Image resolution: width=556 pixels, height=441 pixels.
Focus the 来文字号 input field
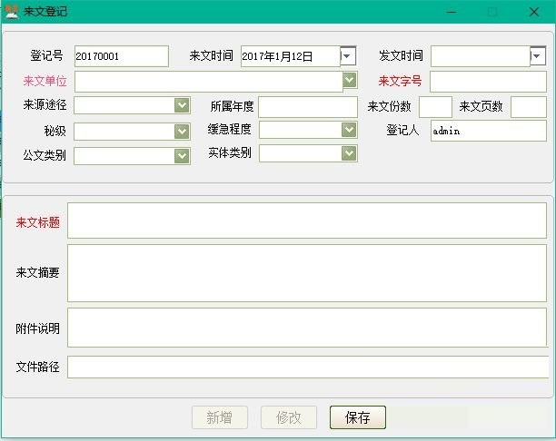pos(488,82)
